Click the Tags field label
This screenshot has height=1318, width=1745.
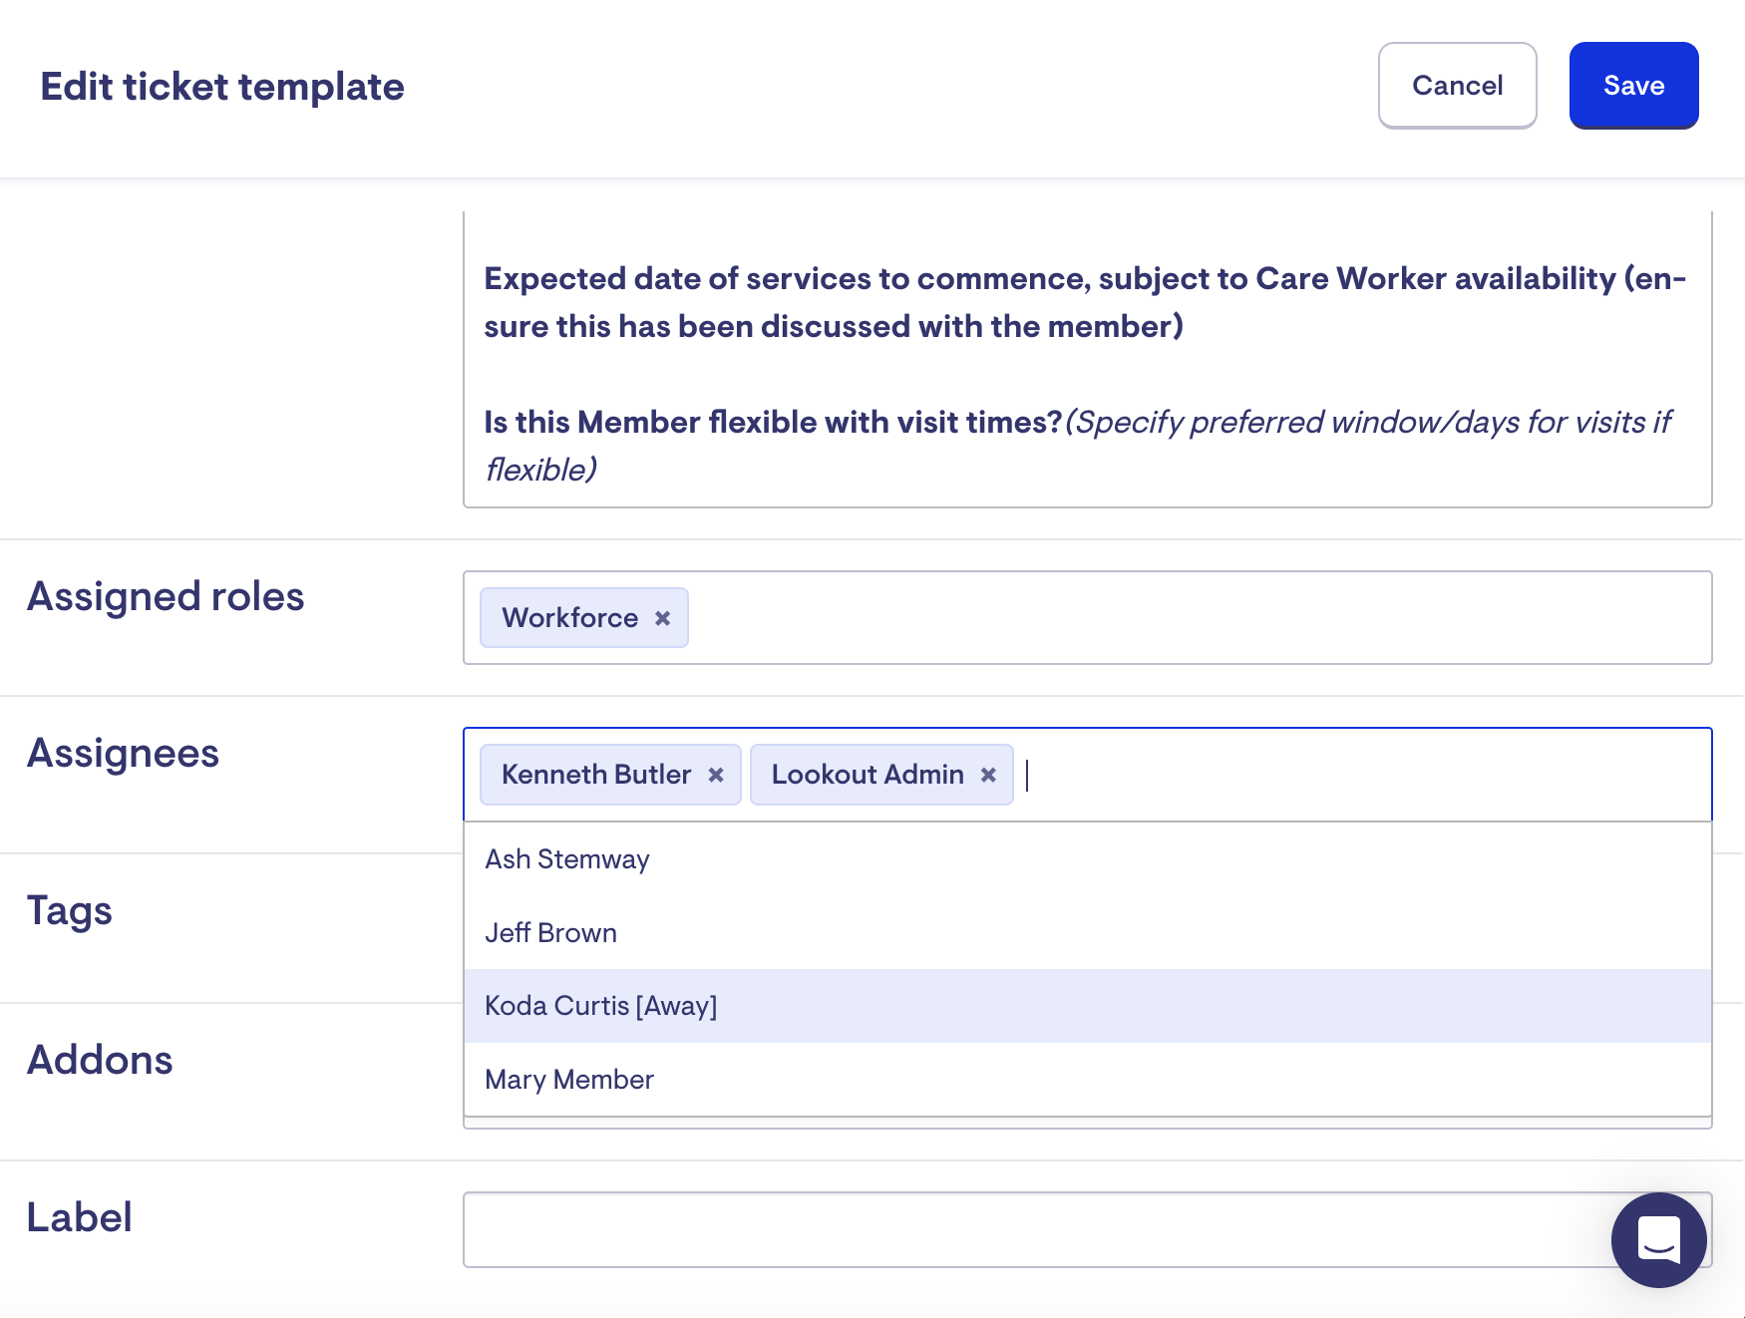70,910
